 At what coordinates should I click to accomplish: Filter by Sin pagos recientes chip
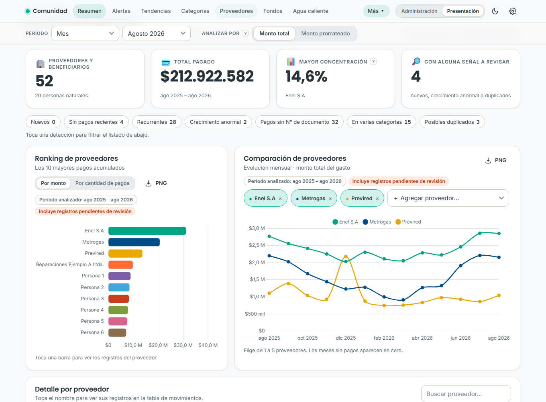tap(96, 122)
